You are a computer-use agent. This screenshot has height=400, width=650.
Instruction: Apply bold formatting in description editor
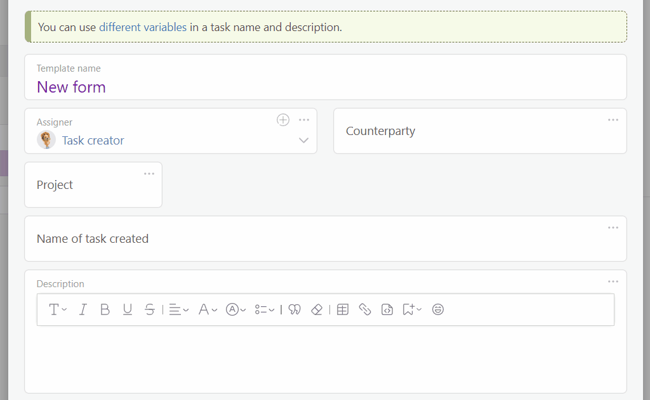pyautogui.click(x=105, y=309)
